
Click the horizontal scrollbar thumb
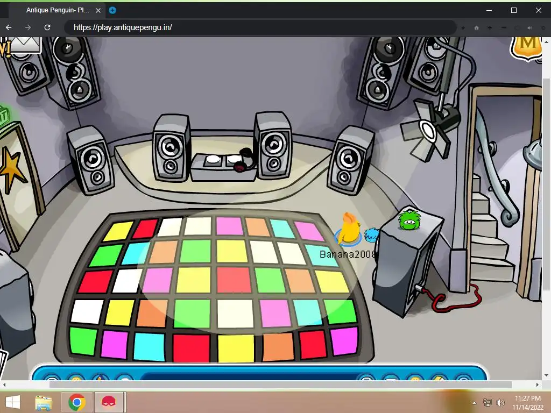tap(280, 384)
